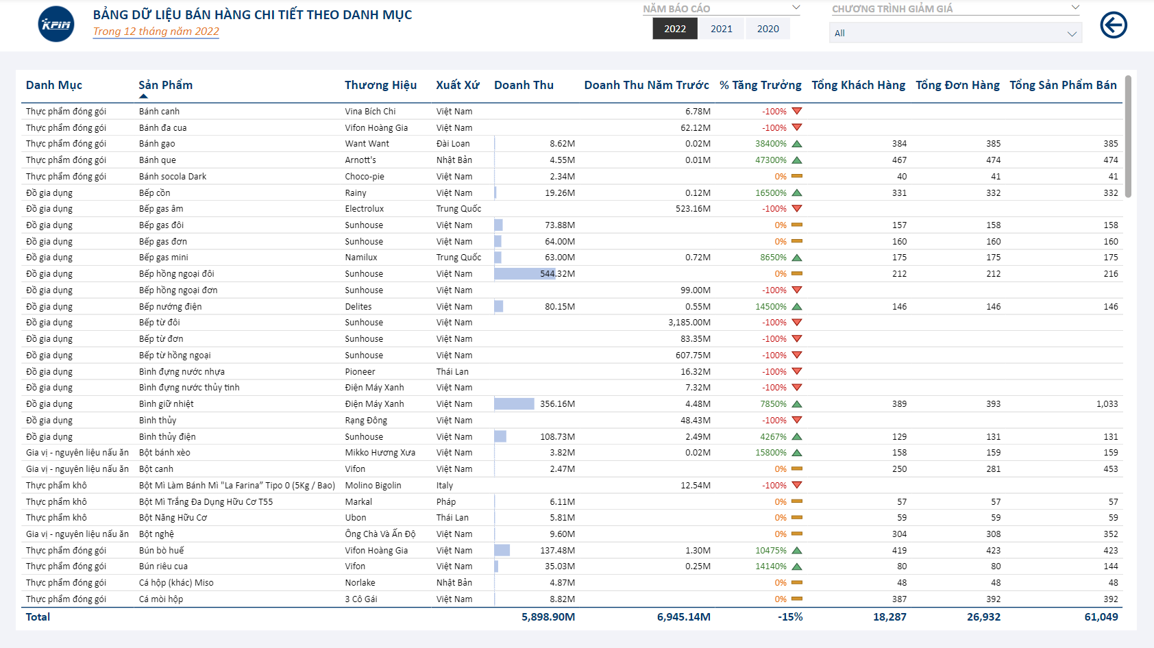The width and height of the screenshot is (1154, 648).
Task: Sort by Xuất Xứ column header
Action: [458, 85]
